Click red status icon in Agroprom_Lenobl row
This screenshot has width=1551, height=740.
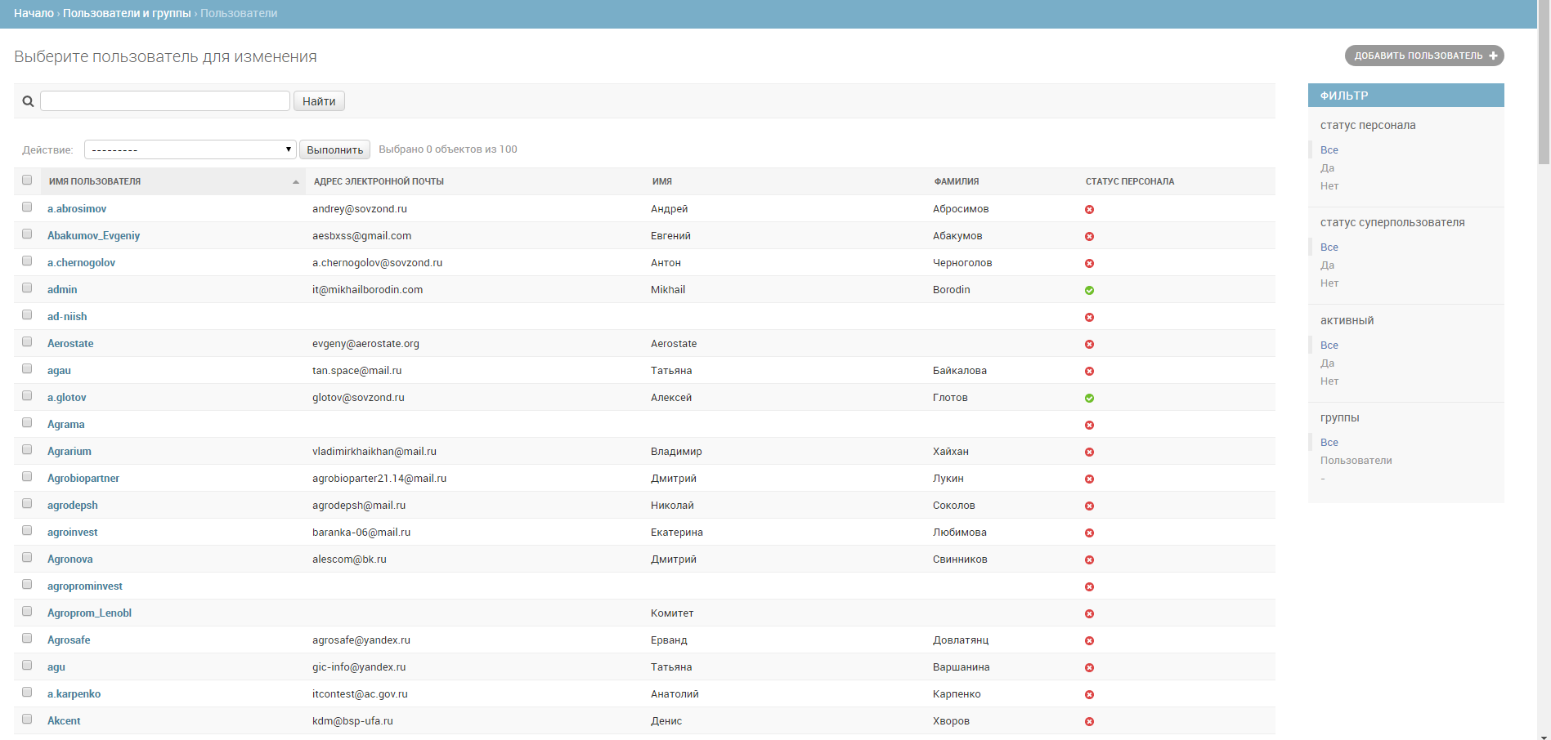tap(1089, 614)
